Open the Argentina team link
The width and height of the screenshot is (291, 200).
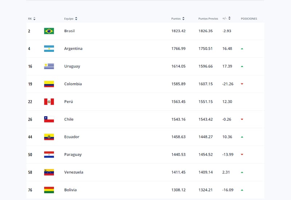pos(73,49)
